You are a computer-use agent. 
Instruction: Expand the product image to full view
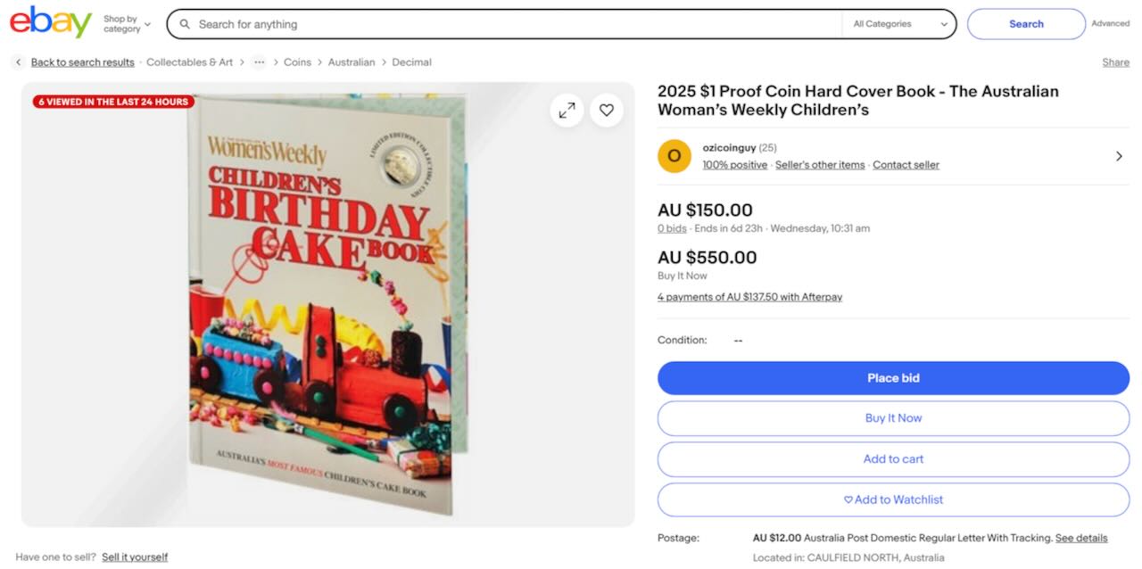pos(567,111)
